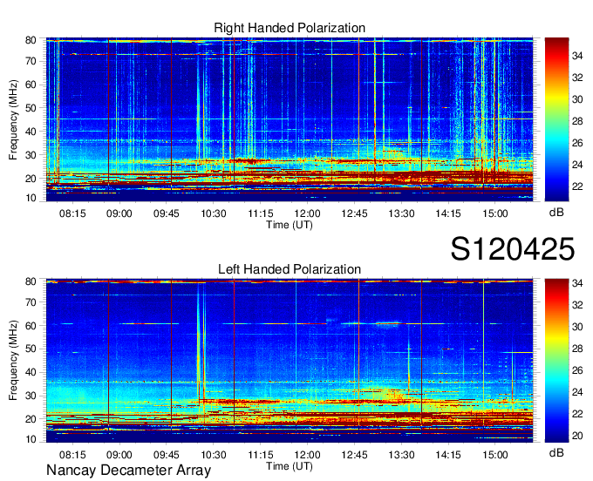Click the right-handed spectrogram plot
593x481 pixels.
pos(290,119)
